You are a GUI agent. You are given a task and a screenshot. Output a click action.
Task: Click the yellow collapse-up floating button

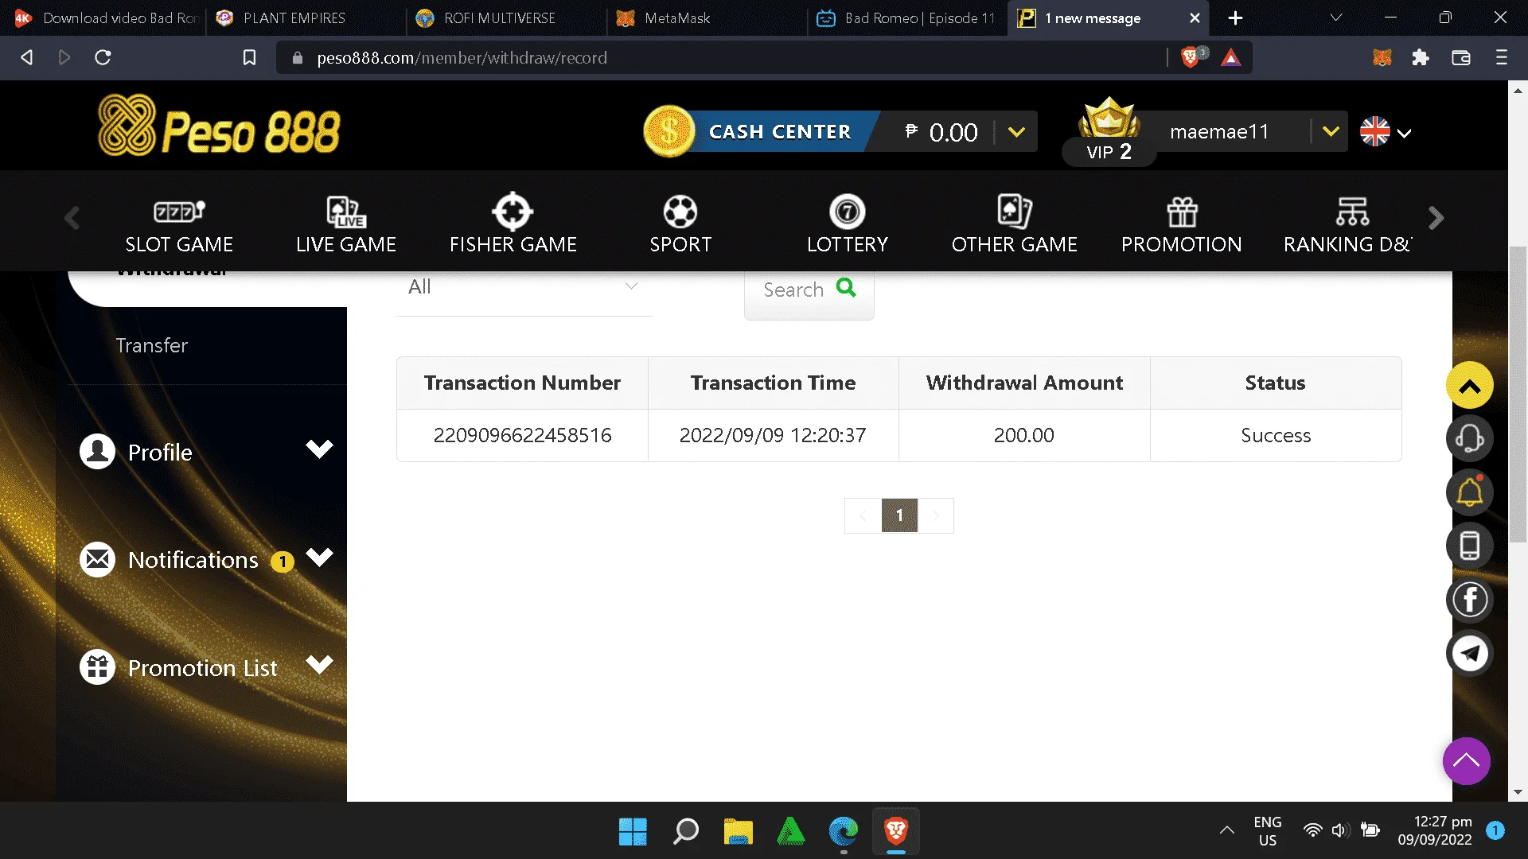1469,386
